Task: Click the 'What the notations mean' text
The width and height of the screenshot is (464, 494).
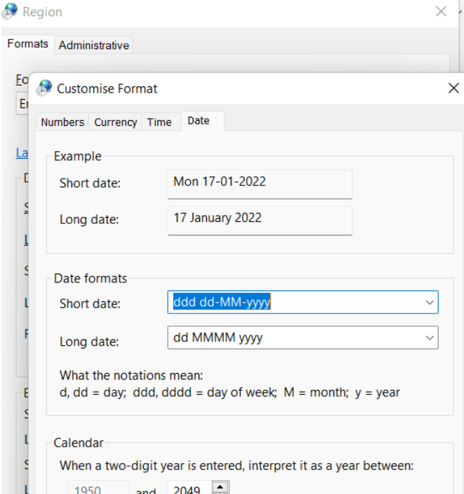Action: pos(131,375)
